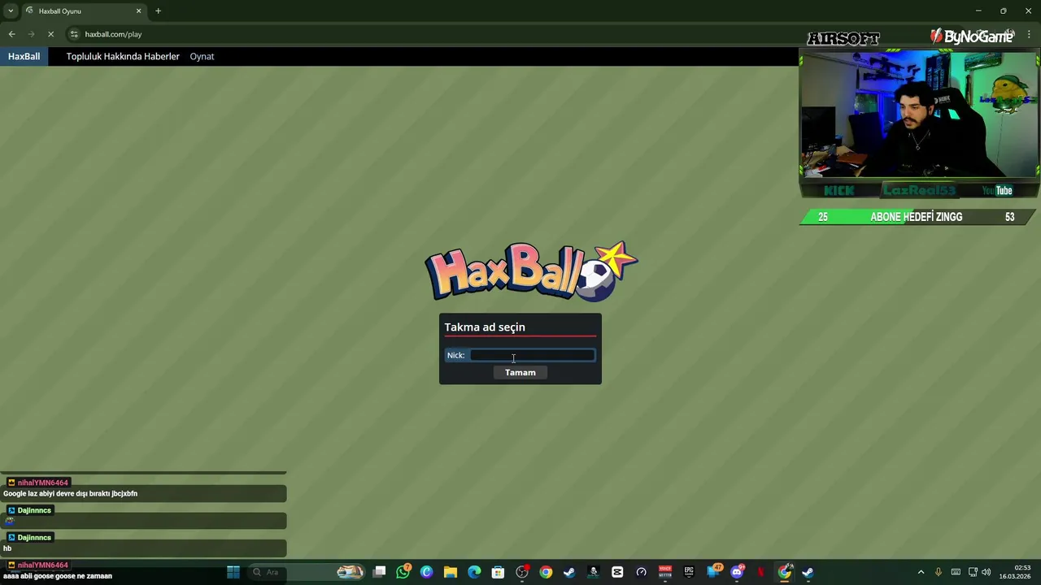This screenshot has height=585, width=1041.
Task: Click the chat message about goose
Action: [x=58, y=576]
